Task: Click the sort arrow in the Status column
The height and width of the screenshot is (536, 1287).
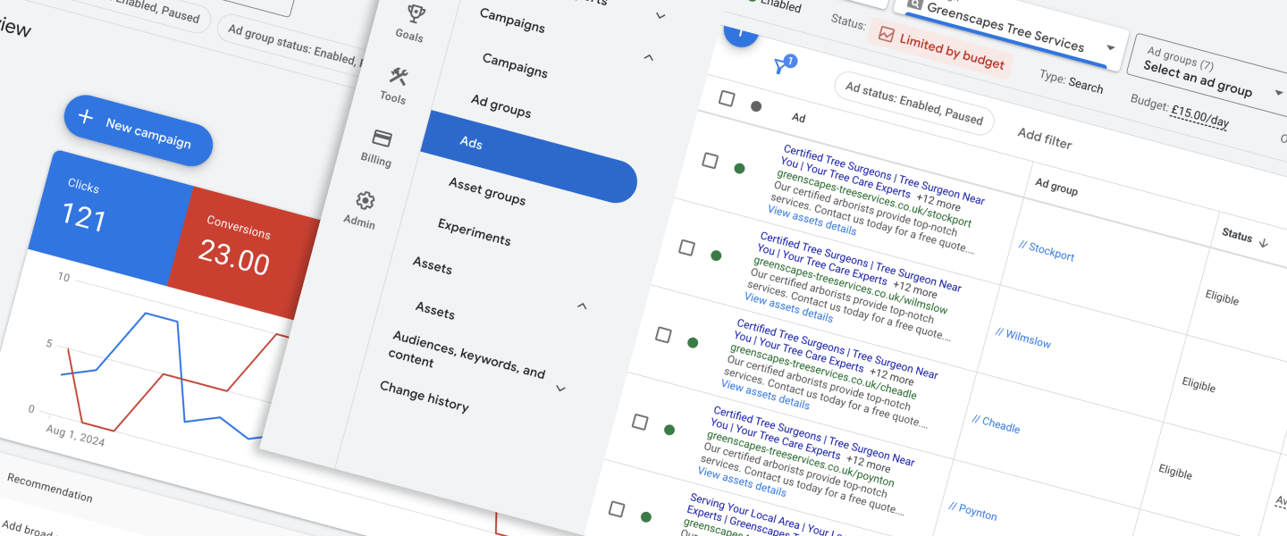Action: (x=1264, y=242)
